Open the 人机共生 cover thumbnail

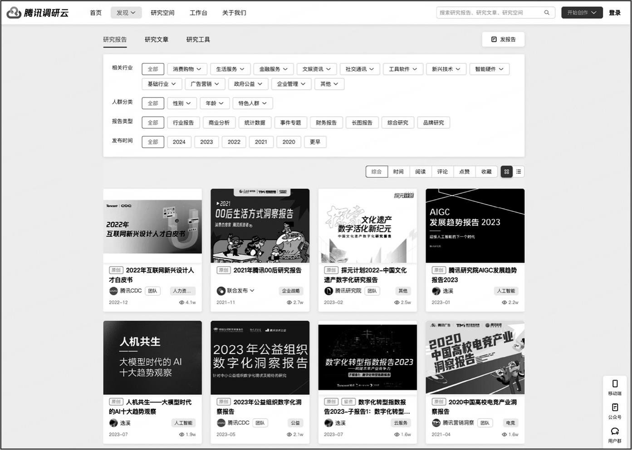(x=152, y=357)
